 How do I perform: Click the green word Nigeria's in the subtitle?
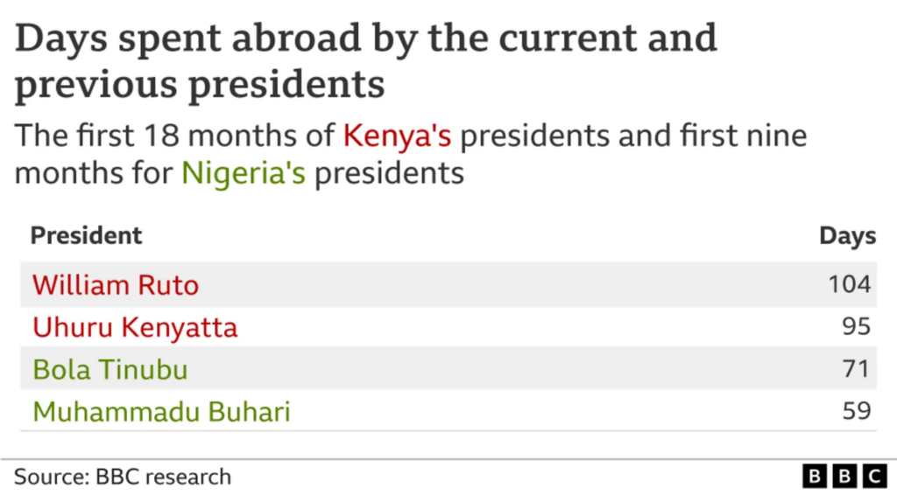244,173
